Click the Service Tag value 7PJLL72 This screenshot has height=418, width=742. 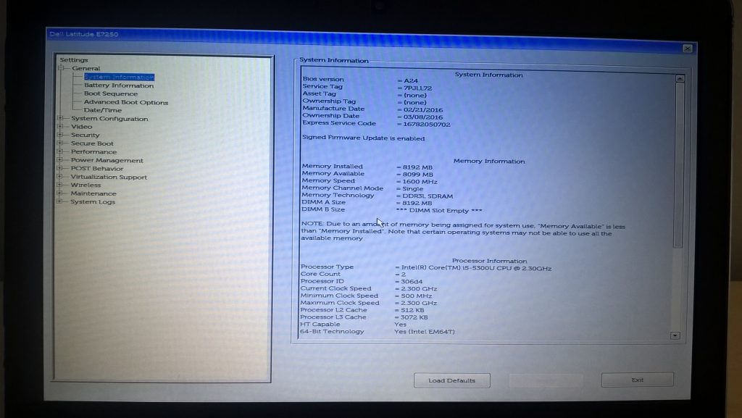tap(417, 88)
